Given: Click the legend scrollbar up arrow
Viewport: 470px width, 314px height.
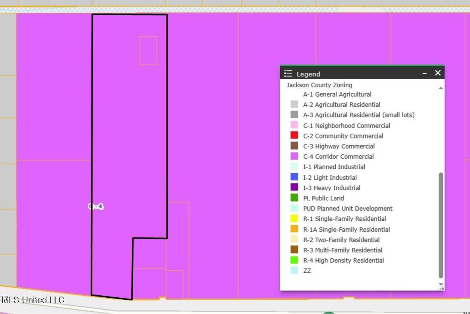Looking at the screenshot, I should pyautogui.click(x=441, y=88).
